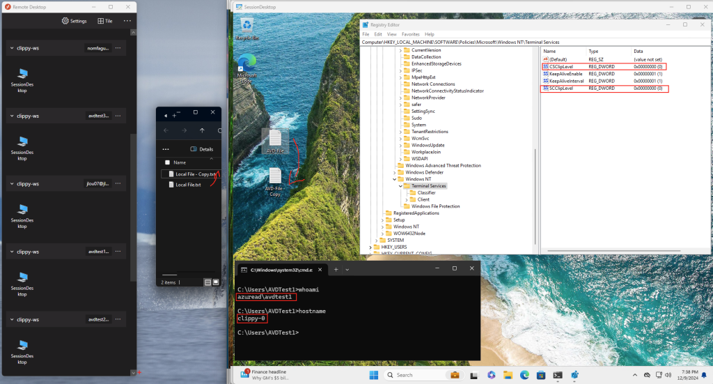Go forward in local File Explorer

pyautogui.click(x=184, y=130)
